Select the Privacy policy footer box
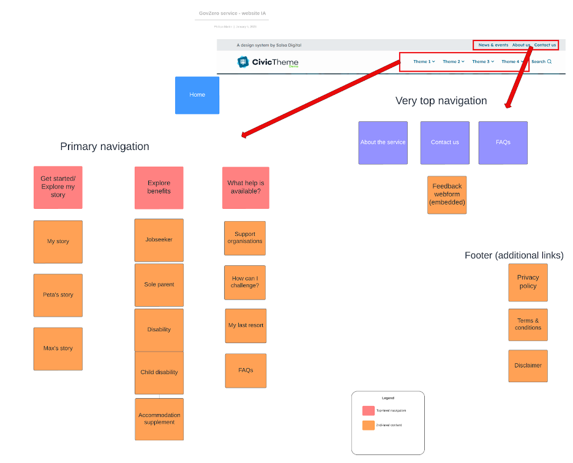 tap(528, 282)
